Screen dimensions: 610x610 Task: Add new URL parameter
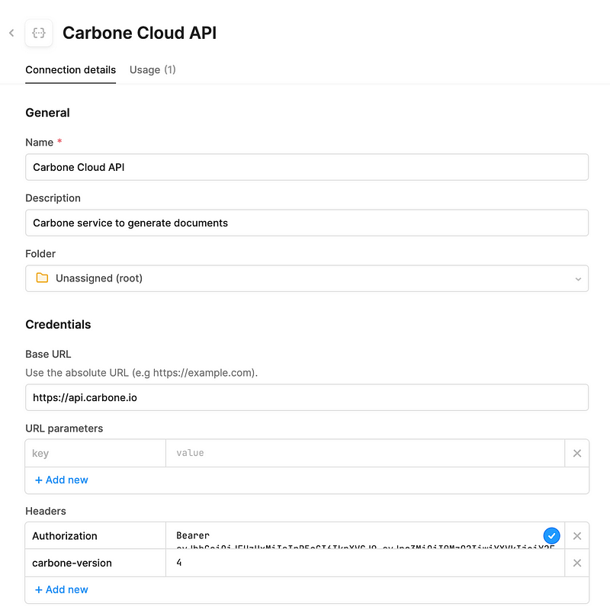62,480
